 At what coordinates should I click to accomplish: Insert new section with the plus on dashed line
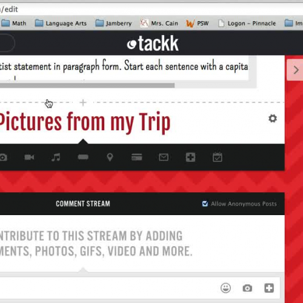83,102
